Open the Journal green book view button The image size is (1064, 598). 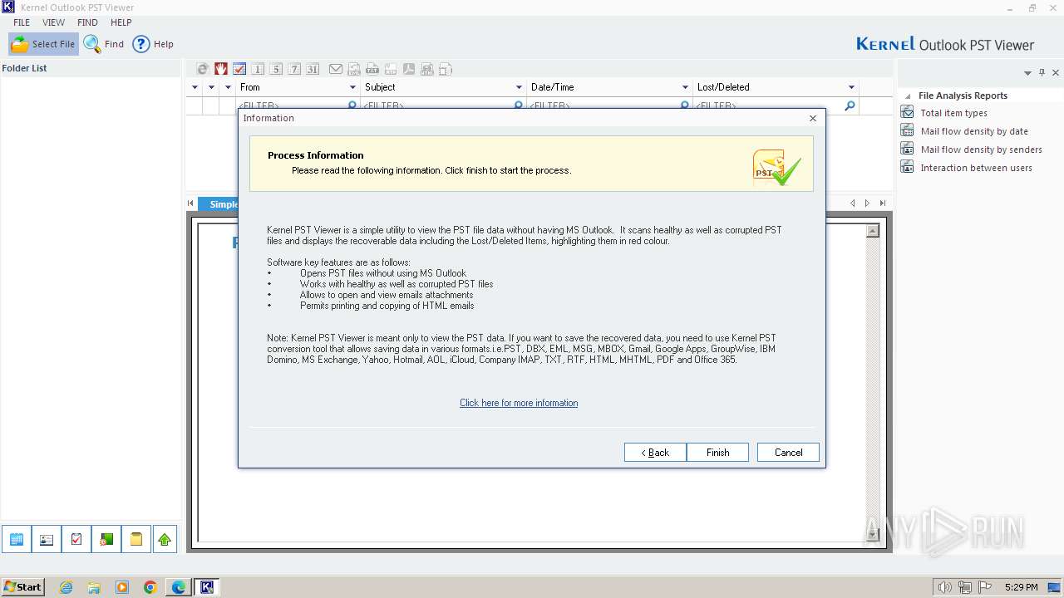[106, 539]
